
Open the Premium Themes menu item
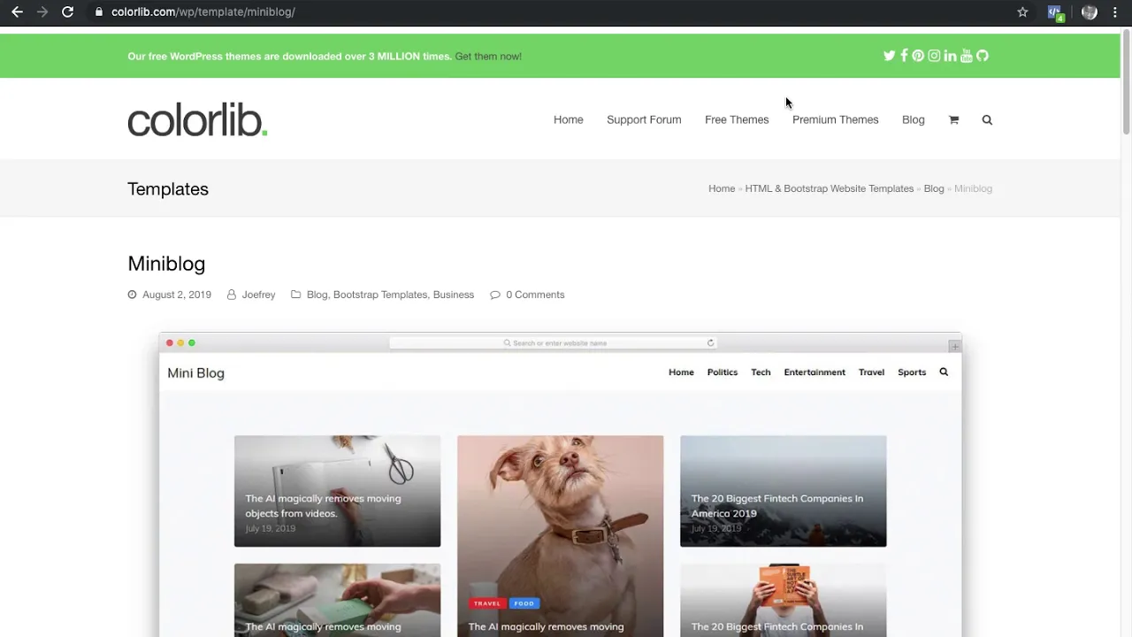tap(835, 119)
